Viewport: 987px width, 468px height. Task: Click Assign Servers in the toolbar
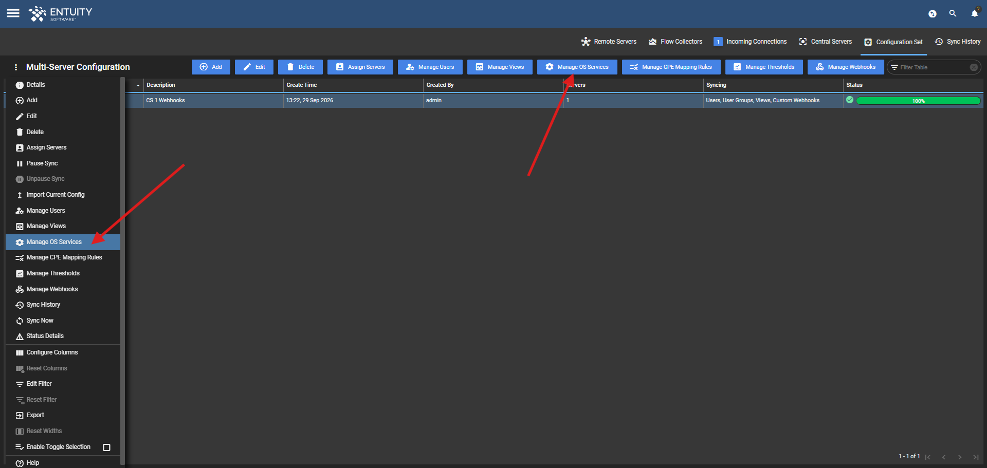click(360, 67)
